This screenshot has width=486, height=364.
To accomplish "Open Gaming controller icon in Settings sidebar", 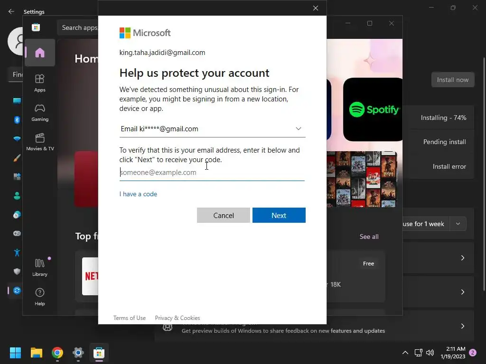I will tap(17, 233).
